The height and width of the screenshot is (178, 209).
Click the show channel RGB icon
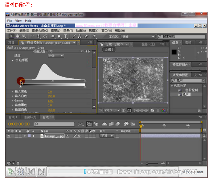coord(163,111)
